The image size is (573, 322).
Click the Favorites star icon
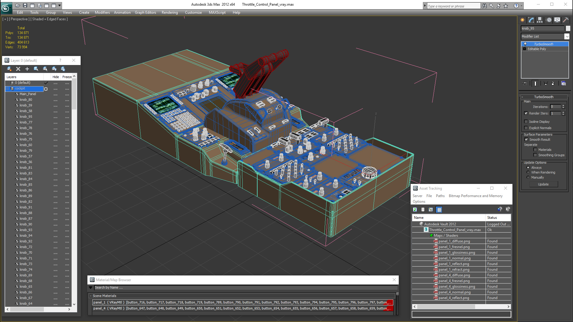click(506, 6)
